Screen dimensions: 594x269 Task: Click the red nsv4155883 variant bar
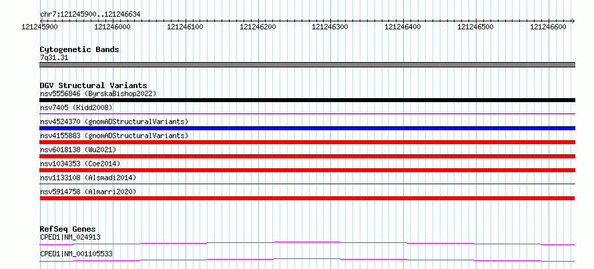(307, 142)
